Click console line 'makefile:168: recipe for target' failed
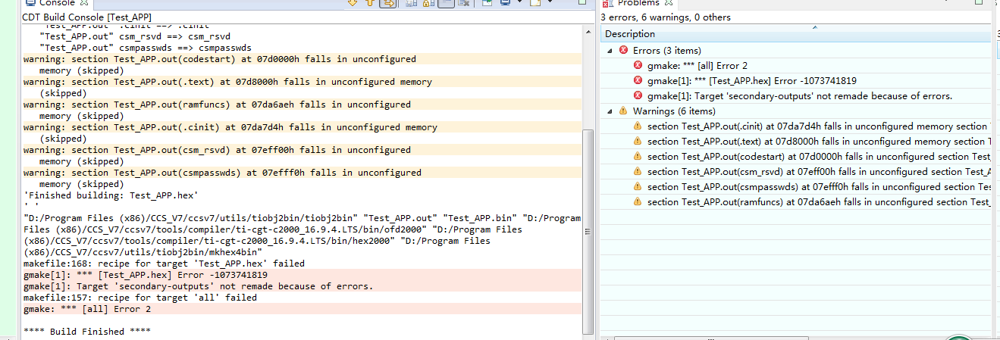1000x340 pixels. point(164,264)
